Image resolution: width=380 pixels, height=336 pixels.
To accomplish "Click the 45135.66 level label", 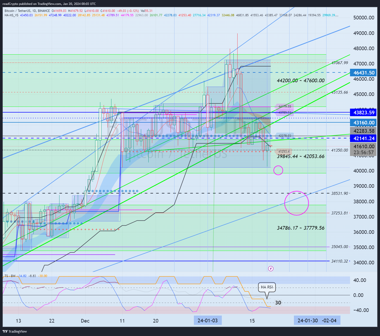I will click(340, 92).
